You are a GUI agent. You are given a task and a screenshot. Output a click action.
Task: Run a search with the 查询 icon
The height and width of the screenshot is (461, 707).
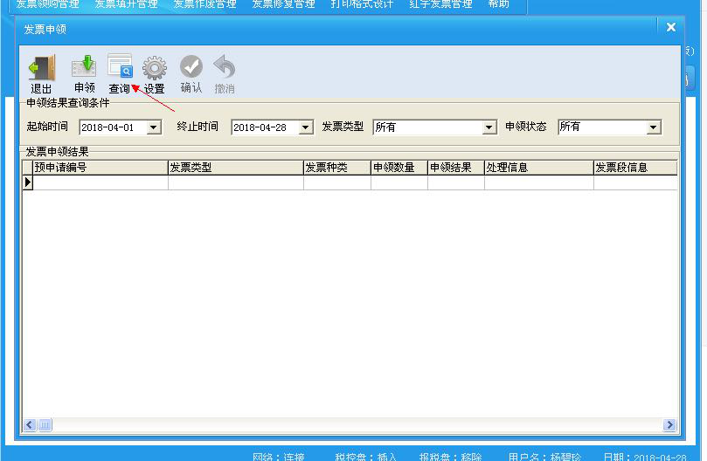(120, 69)
